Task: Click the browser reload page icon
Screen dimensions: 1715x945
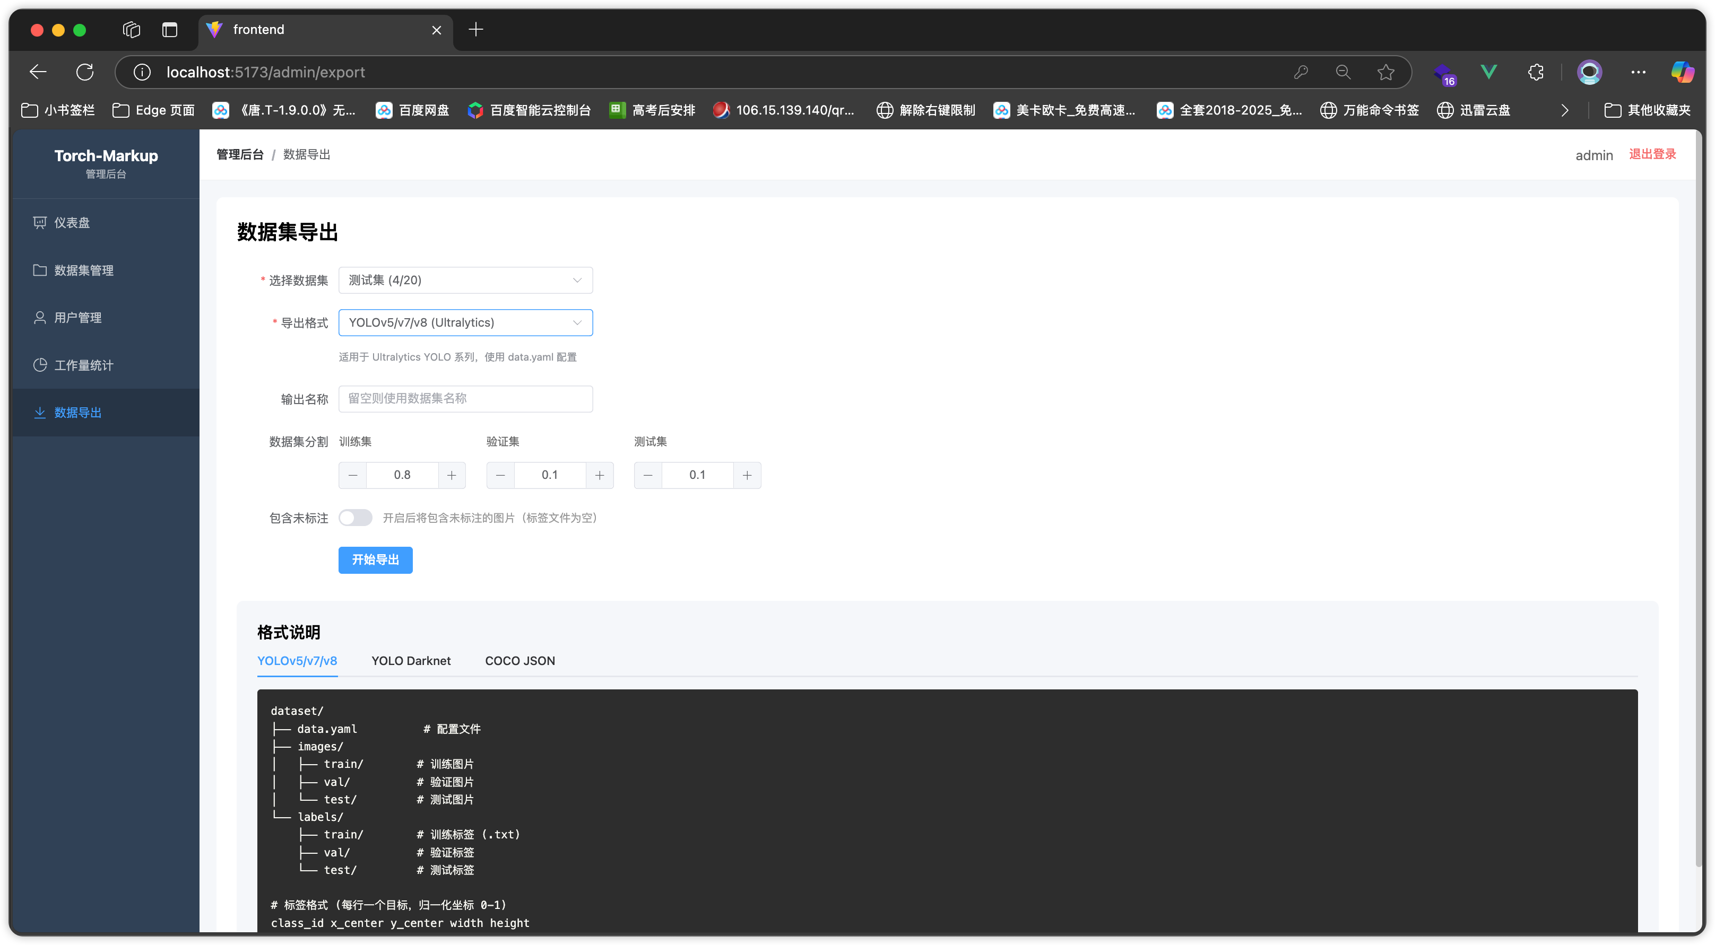Action: tap(84, 72)
